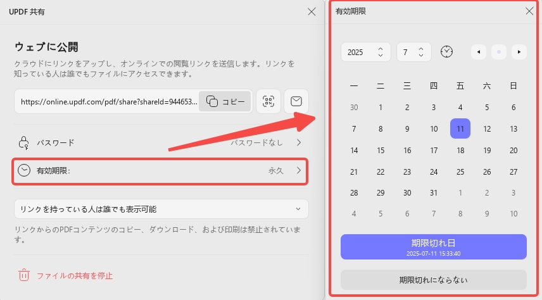Increase the year with the up stepper
The image size is (542, 300).
pos(381,49)
